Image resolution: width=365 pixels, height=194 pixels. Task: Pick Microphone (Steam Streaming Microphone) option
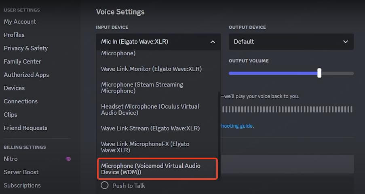(x=142, y=88)
